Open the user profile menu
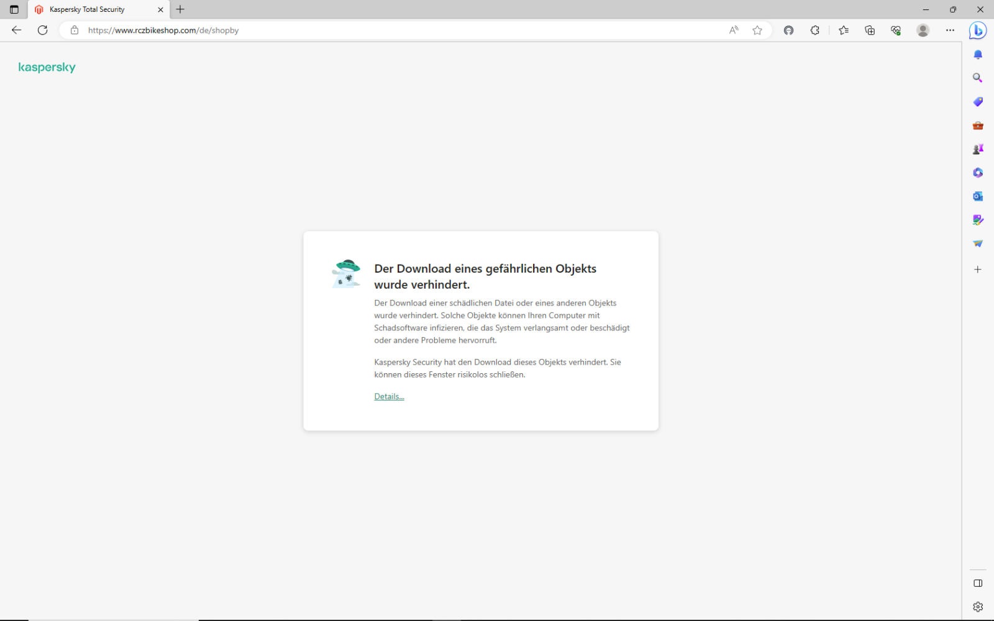Image resolution: width=994 pixels, height=621 pixels. click(923, 30)
